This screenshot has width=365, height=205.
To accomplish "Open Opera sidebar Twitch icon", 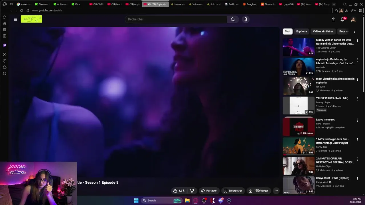I will [5, 45].
